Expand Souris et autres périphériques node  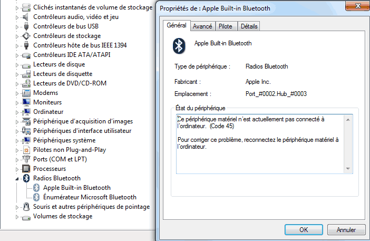[x=17, y=207]
